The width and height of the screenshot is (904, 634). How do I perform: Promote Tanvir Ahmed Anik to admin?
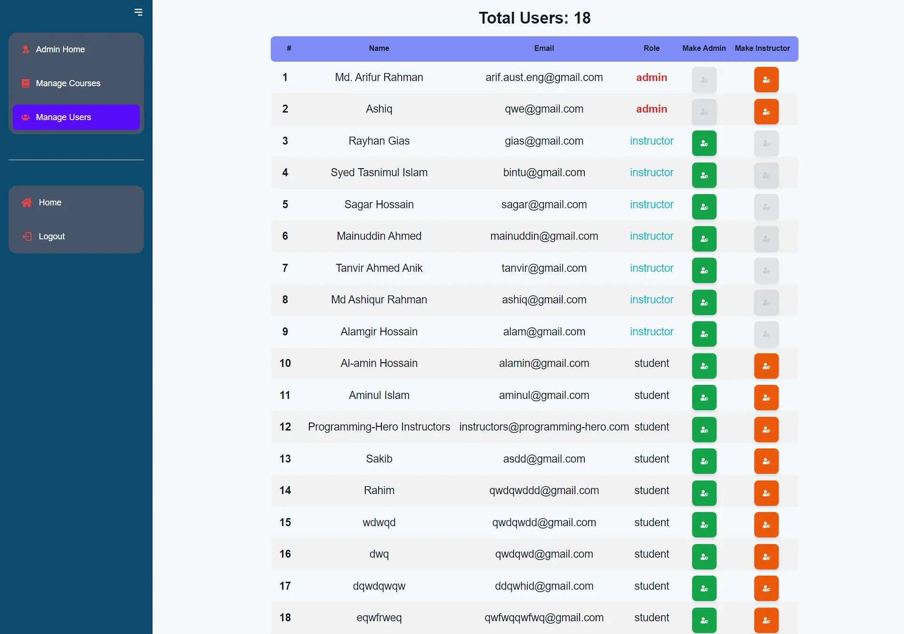click(704, 270)
